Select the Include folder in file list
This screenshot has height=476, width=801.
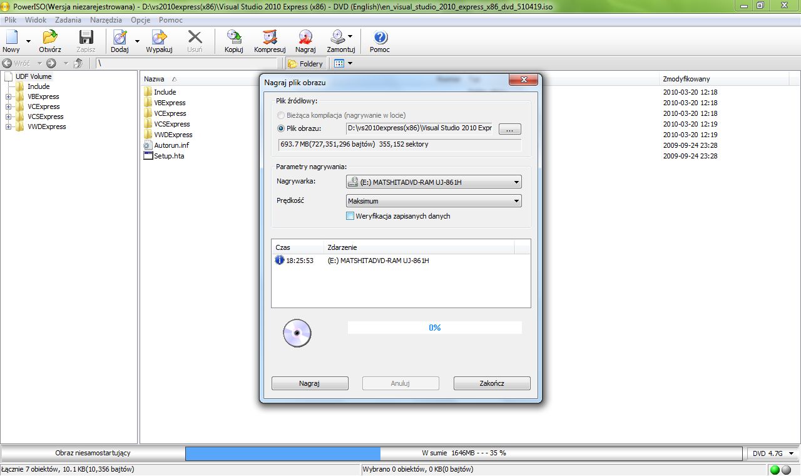pos(160,92)
